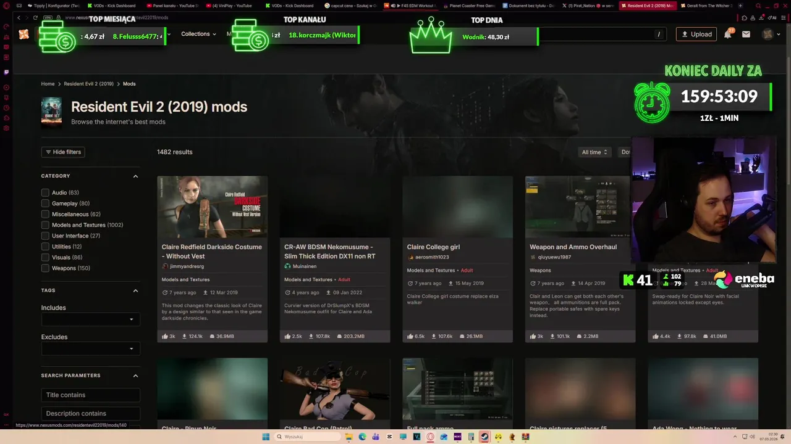Open the aerosmith1023 author link
The height and width of the screenshot is (444, 791).
[432, 257]
